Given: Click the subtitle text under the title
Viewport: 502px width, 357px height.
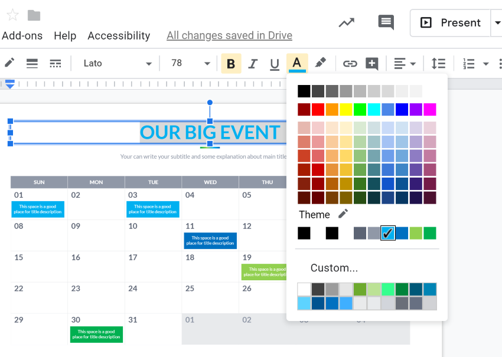Looking at the screenshot, I should pyautogui.click(x=203, y=156).
